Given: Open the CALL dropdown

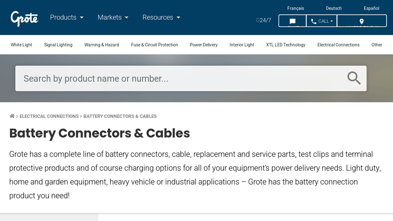Looking at the screenshot, I should pyautogui.click(x=322, y=21).
